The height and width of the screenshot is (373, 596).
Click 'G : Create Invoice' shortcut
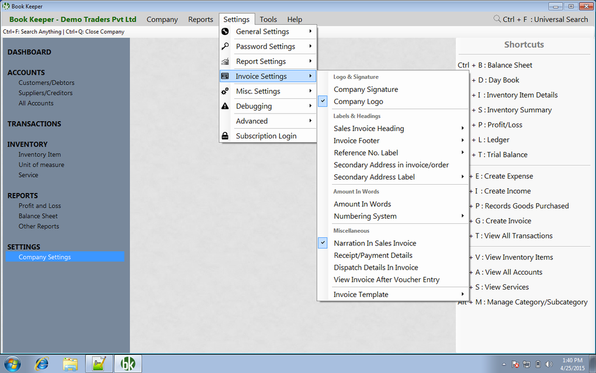503,221
